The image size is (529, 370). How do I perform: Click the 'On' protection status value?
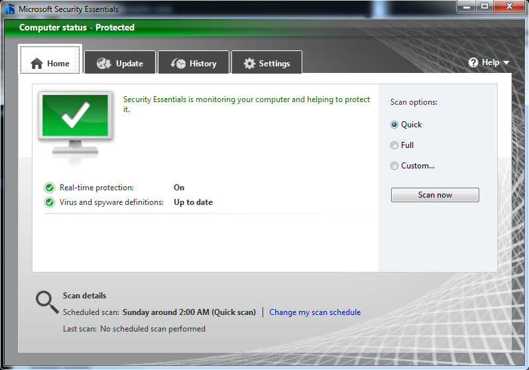(179, 188)
